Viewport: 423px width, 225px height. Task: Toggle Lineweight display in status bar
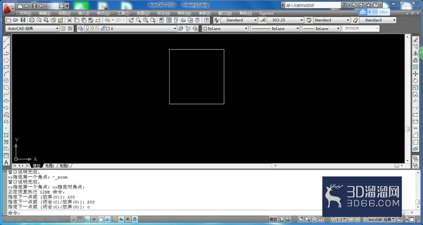(x=128, y=219)
